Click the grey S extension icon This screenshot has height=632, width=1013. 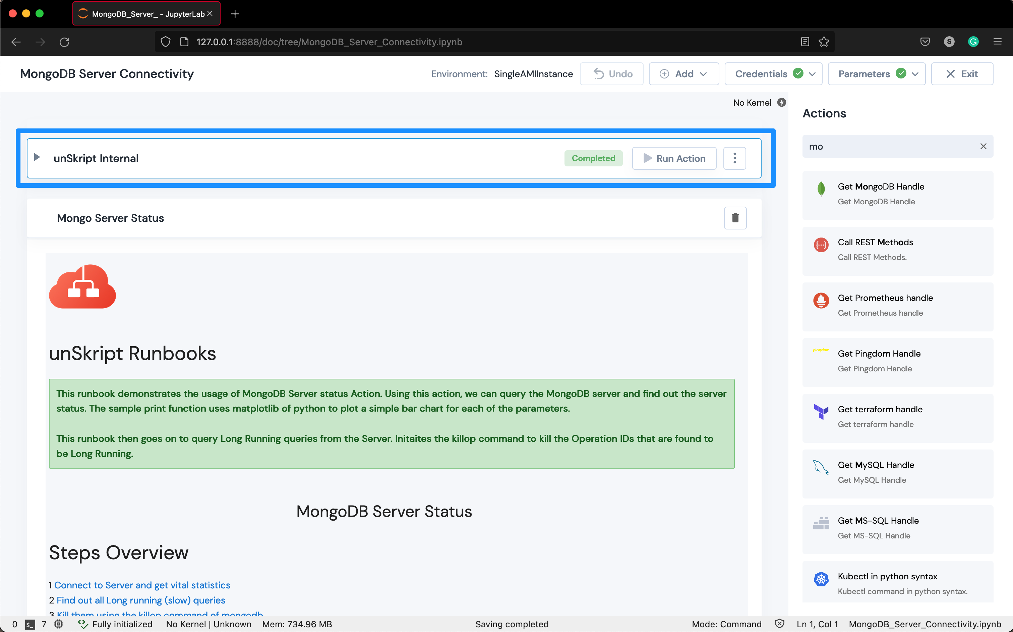click(x=949, y=42)
